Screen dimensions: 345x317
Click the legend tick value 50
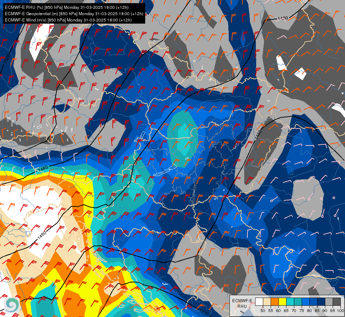click(x=263, y=311)
